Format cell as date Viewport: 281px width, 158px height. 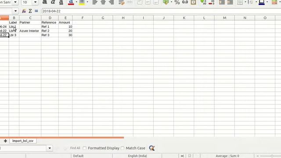click(x=193, y=2)
